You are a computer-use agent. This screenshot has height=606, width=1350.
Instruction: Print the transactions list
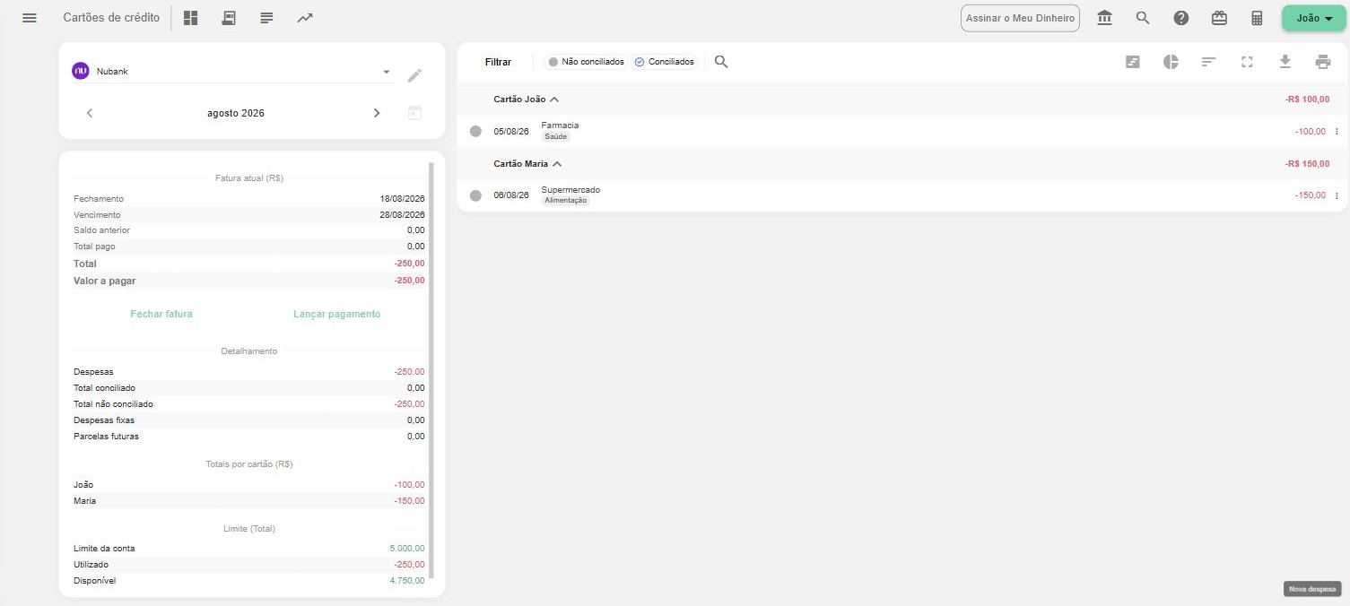click(x=1323, y=62)
